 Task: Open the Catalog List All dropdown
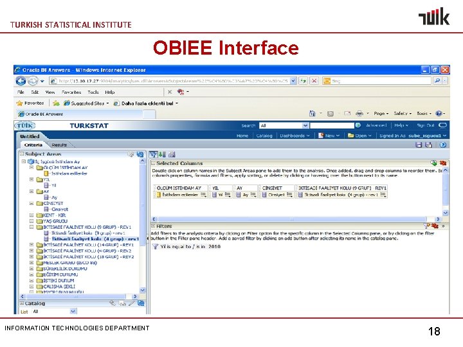click(x=73, y=311)
